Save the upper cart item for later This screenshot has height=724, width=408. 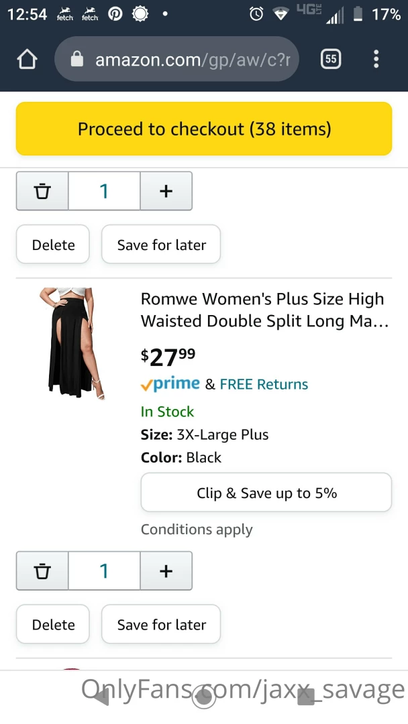click(x=161, y=245)
